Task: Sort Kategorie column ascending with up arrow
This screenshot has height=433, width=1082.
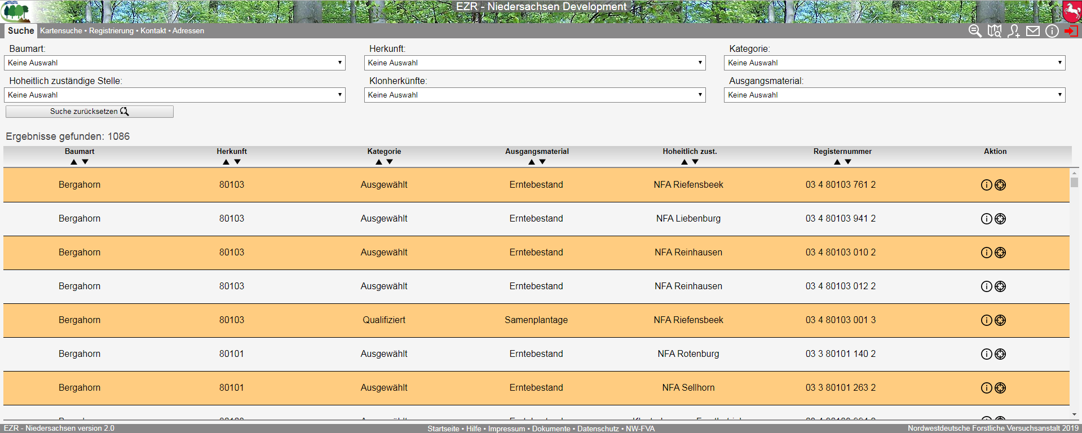Action: pos(379,162)
